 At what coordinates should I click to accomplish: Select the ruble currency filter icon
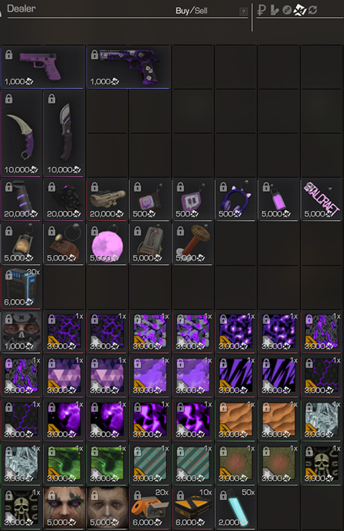(261, 10)
